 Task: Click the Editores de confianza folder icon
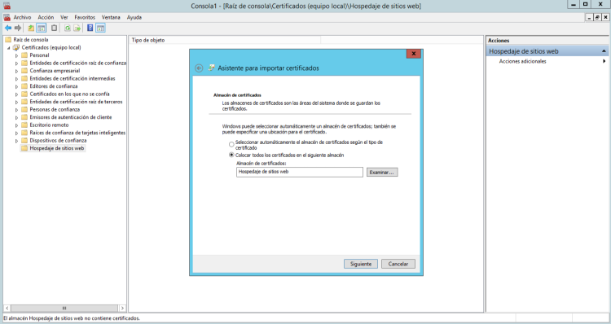point(24,86)
